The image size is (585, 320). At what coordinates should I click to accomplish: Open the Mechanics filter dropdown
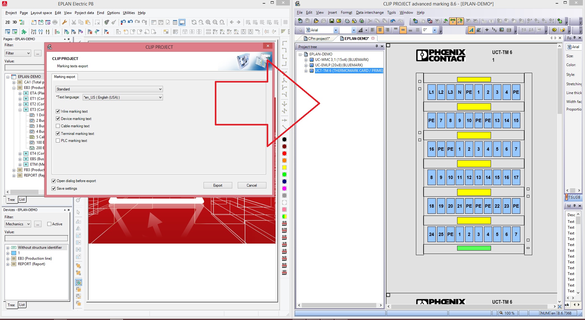click(18, 224)
